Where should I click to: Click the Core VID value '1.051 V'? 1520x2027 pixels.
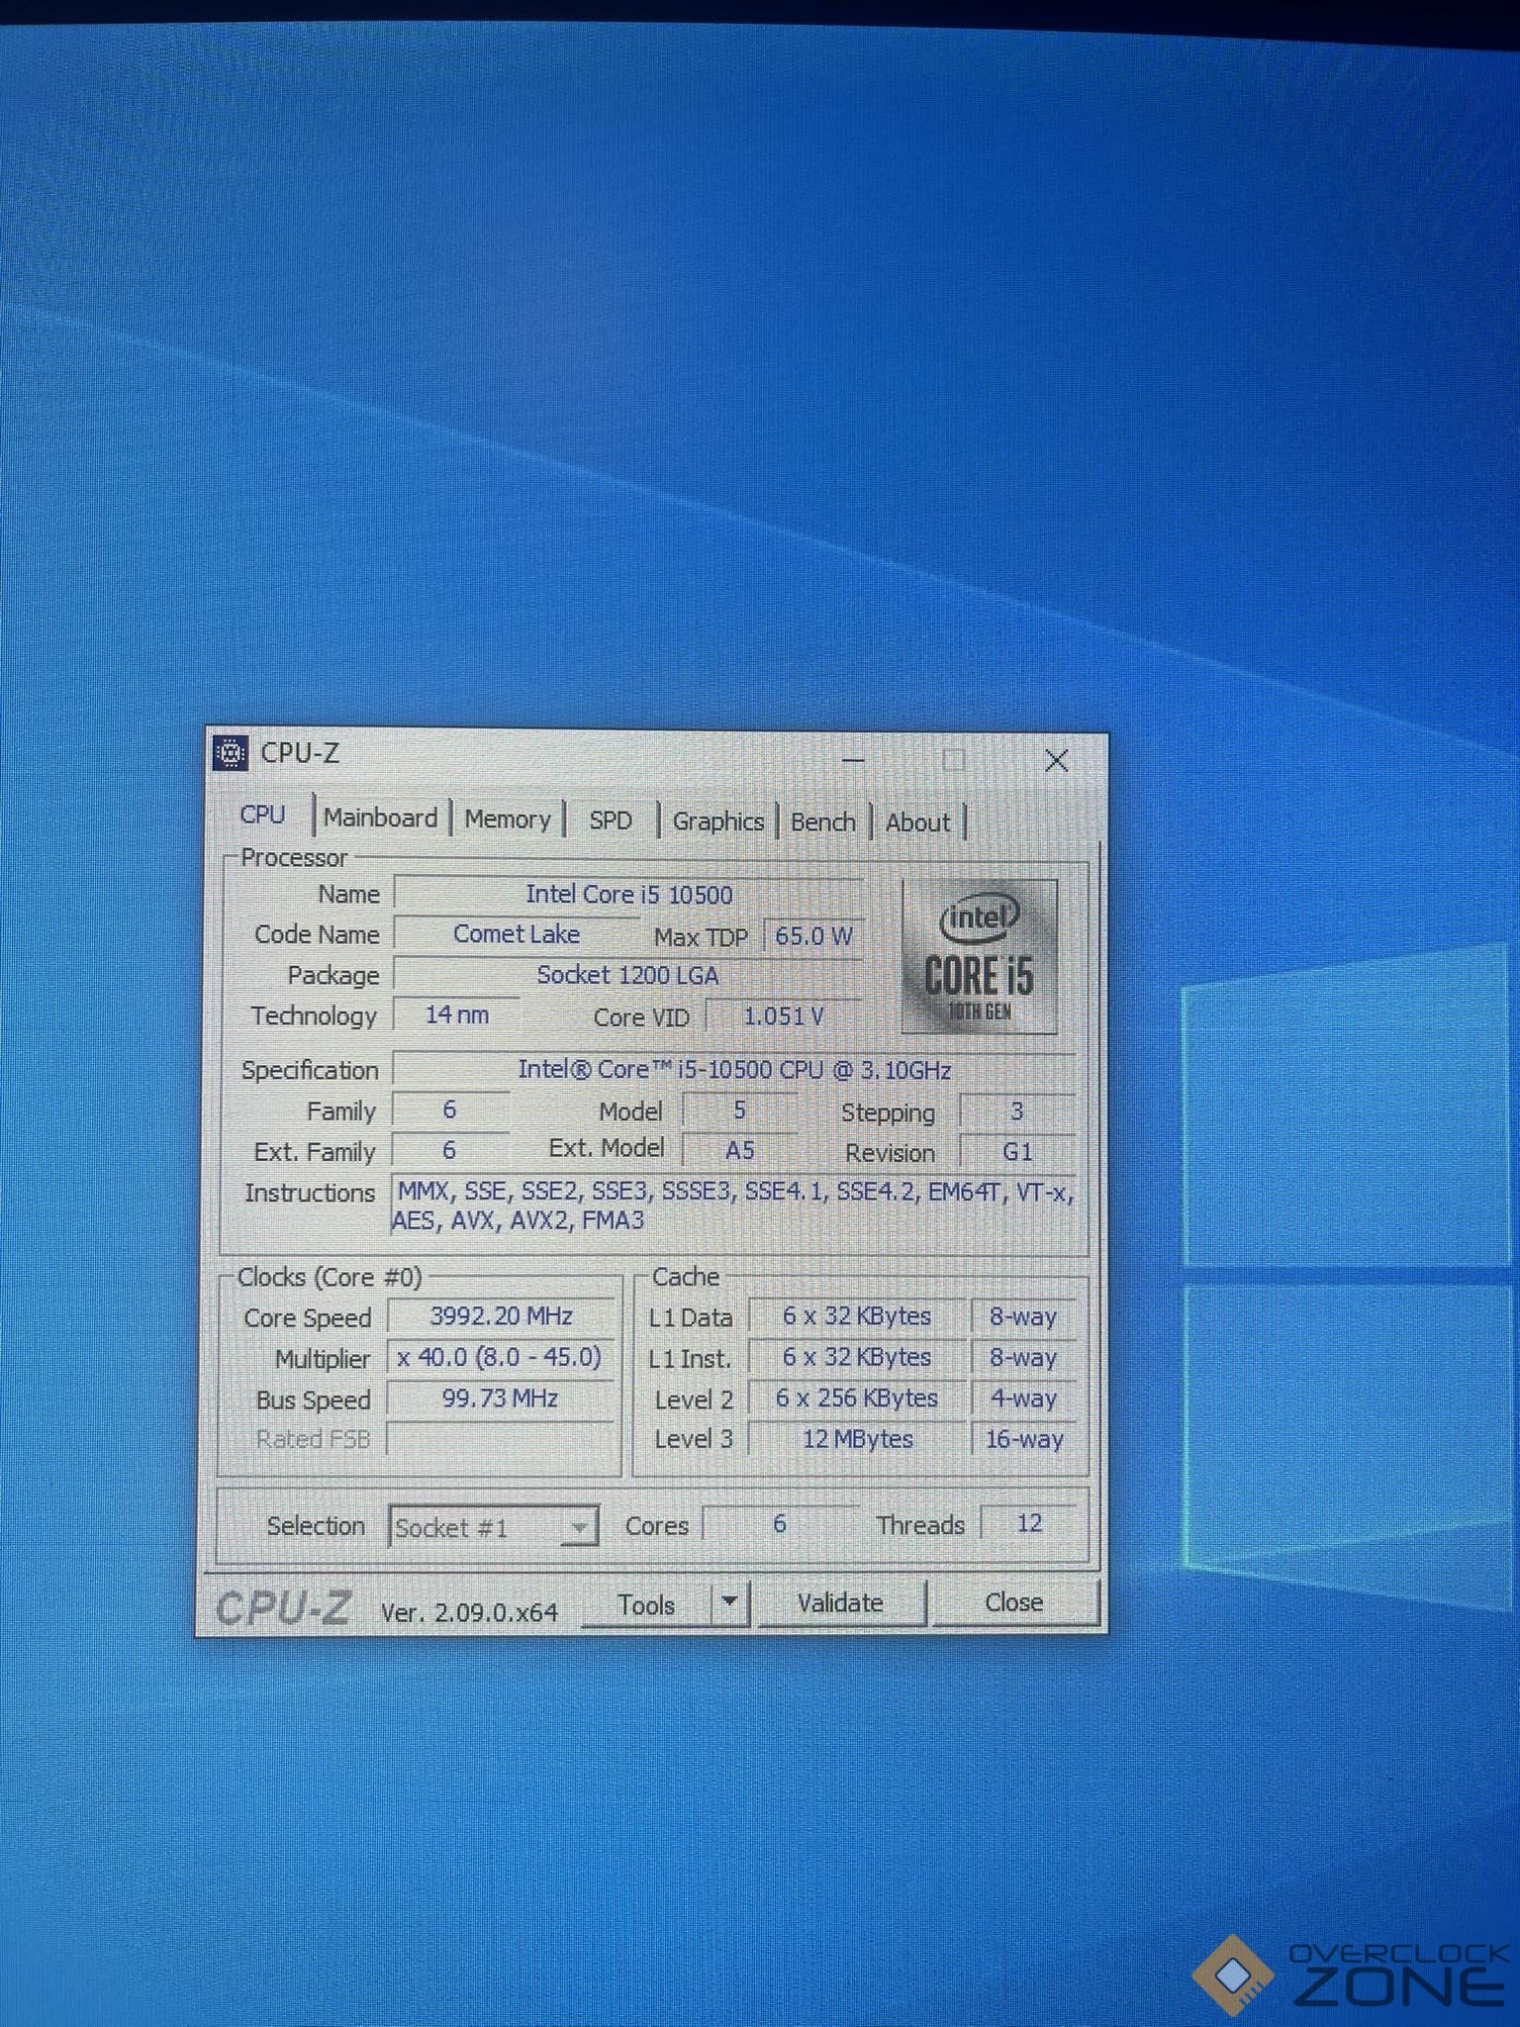click(x=784, y=1016)
